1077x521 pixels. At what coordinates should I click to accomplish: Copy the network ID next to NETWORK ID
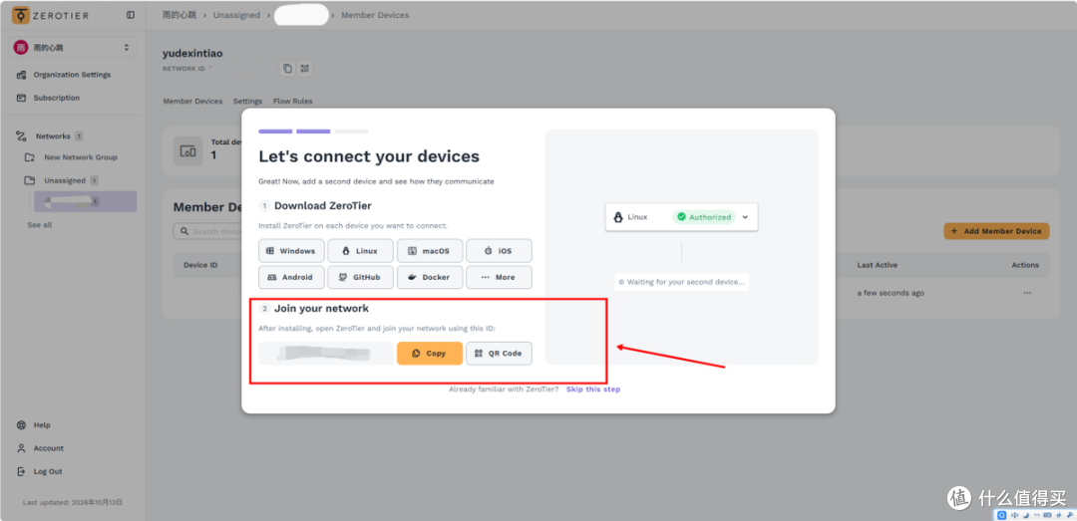287,68
